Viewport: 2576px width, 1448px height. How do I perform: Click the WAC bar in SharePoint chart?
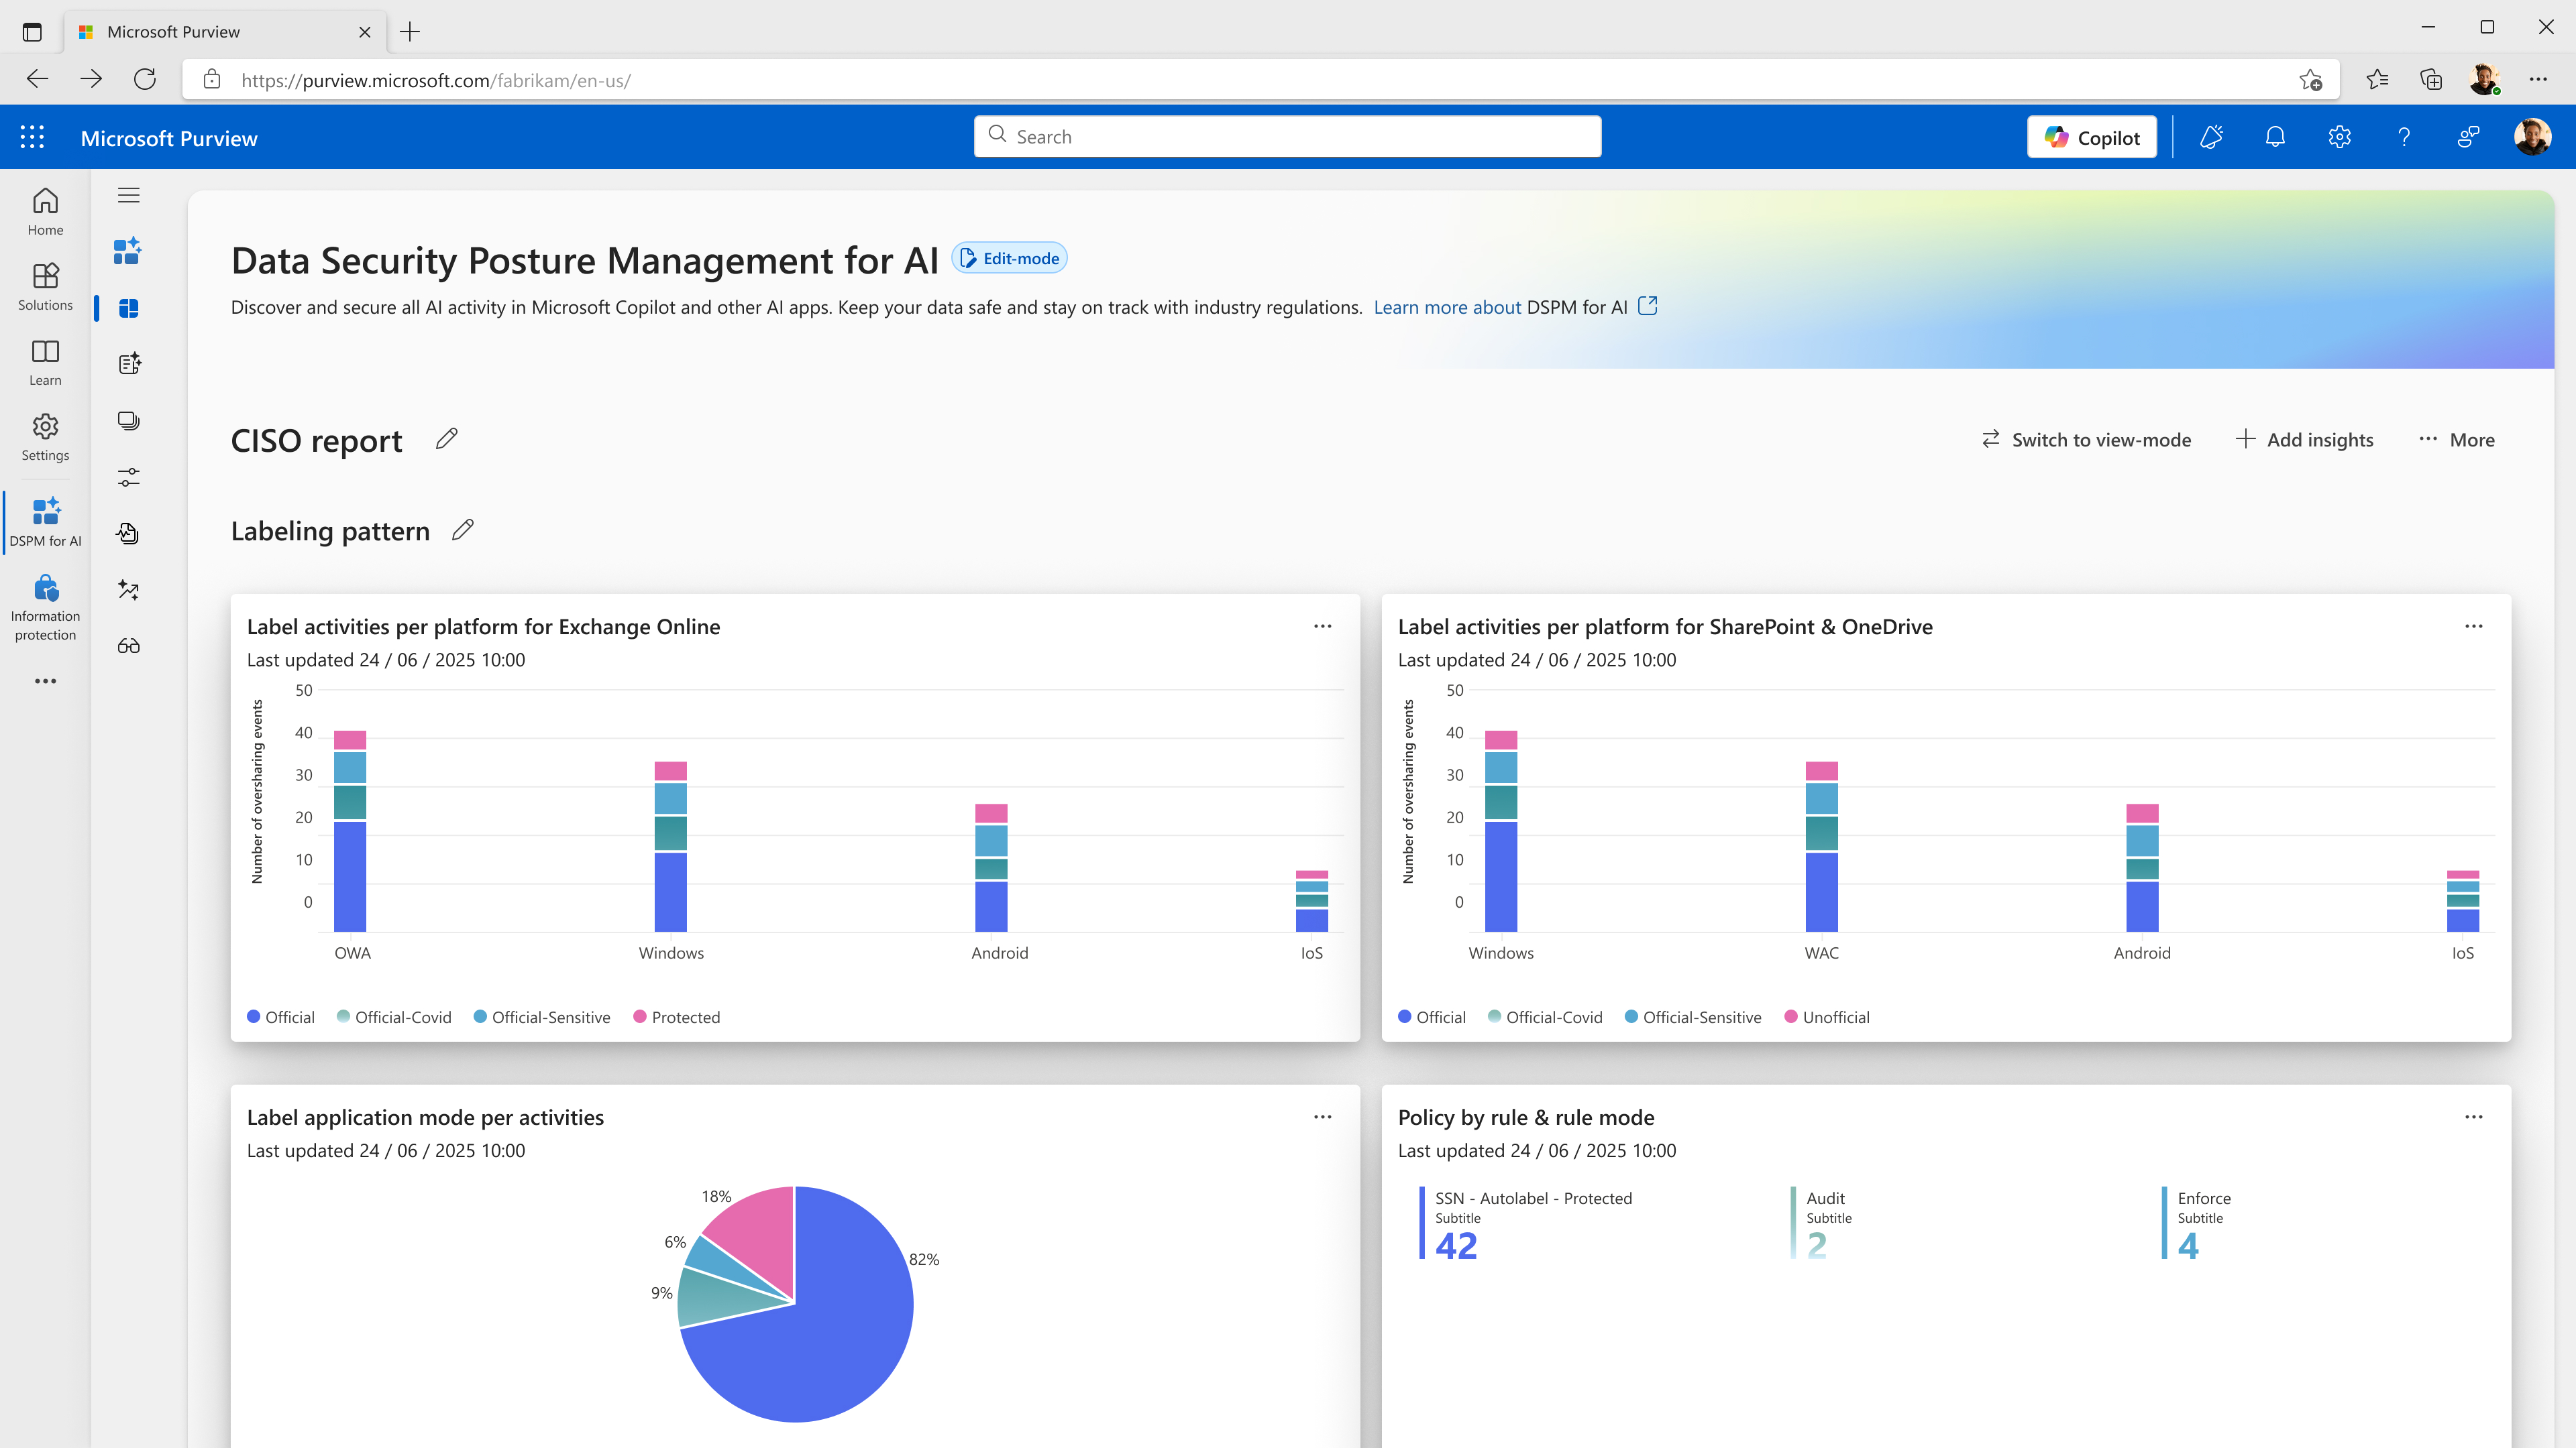click(x=1821, y=847)
